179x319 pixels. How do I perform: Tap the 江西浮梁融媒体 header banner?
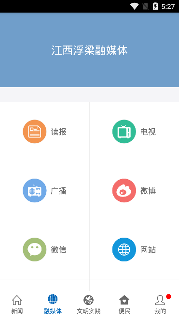[x=89, y=50]
